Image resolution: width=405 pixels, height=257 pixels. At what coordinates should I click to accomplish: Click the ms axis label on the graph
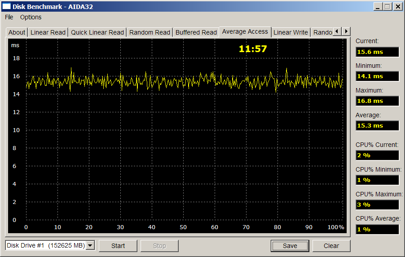[15, 45]
